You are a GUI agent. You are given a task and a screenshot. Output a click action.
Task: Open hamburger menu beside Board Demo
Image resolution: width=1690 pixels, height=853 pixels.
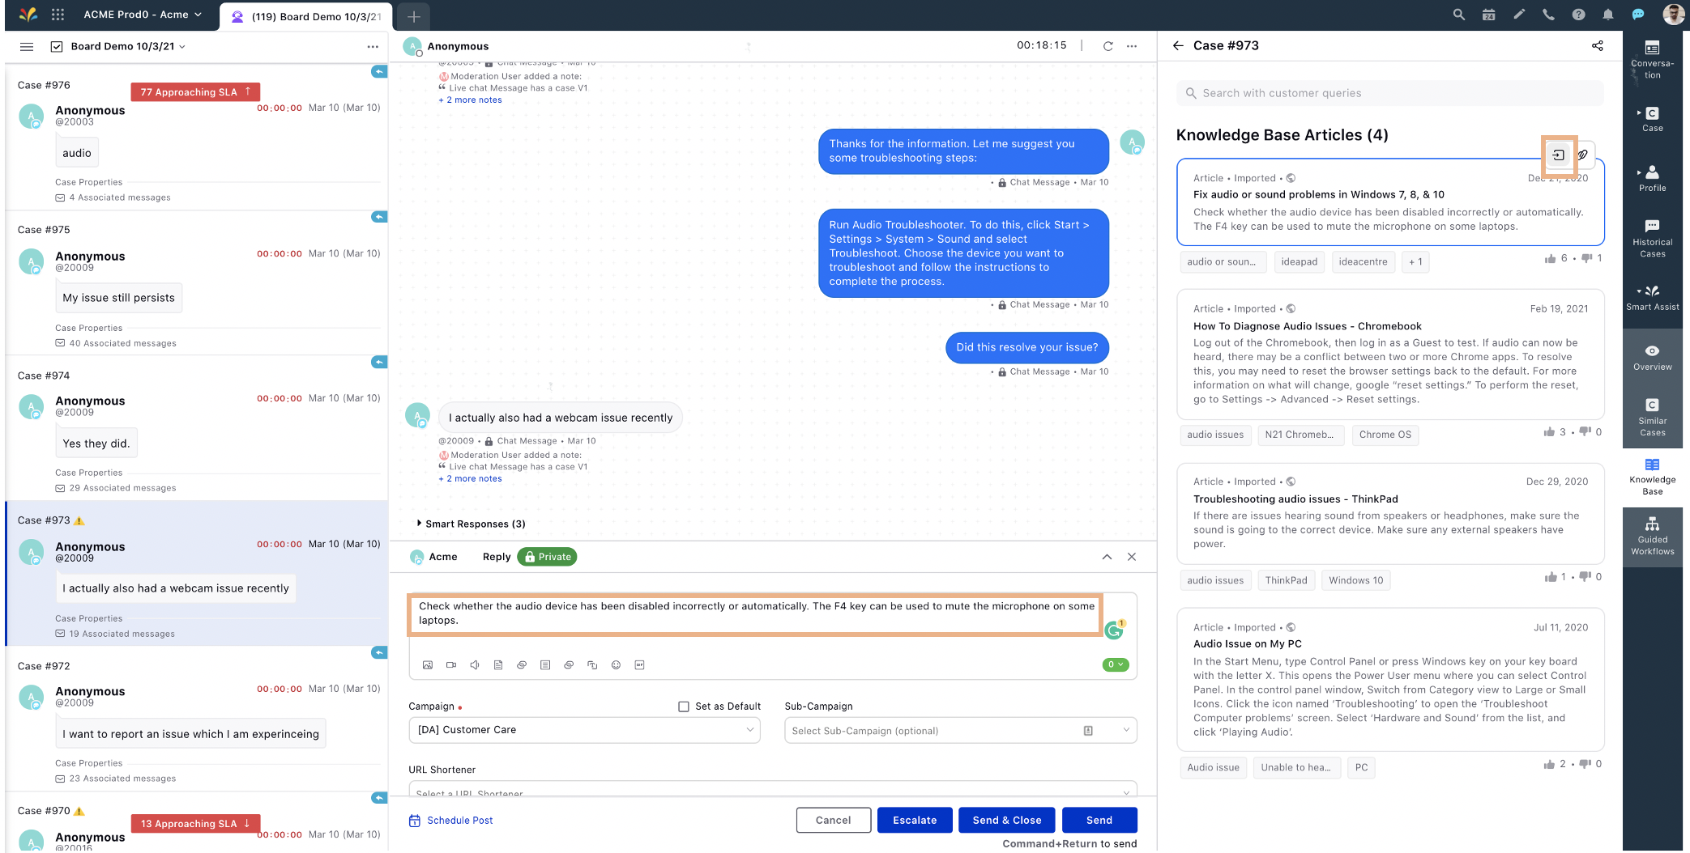click(x=27, y=46)
